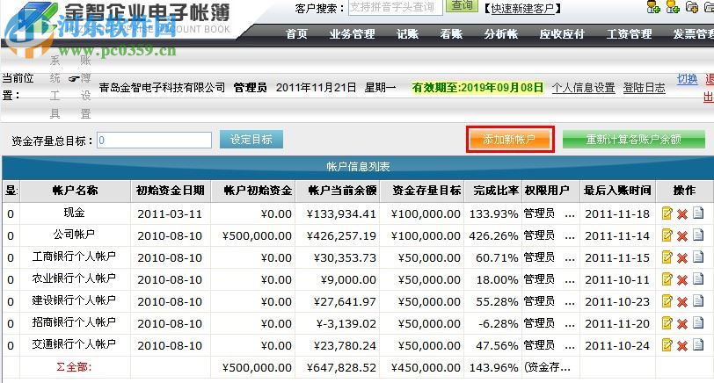Image resolution: width=714 pixels, height=383 pixels.
Task: Click the 设定目标 button
Action: click(251, 139)
